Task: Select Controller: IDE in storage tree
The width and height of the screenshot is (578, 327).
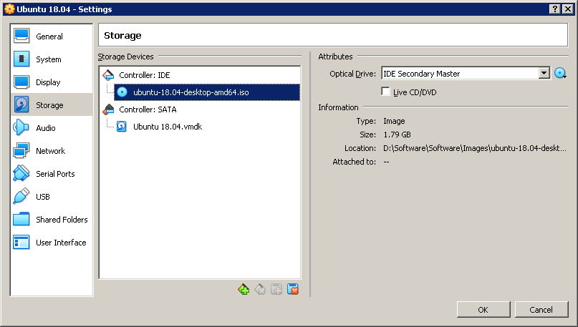Action: (144, 75)
